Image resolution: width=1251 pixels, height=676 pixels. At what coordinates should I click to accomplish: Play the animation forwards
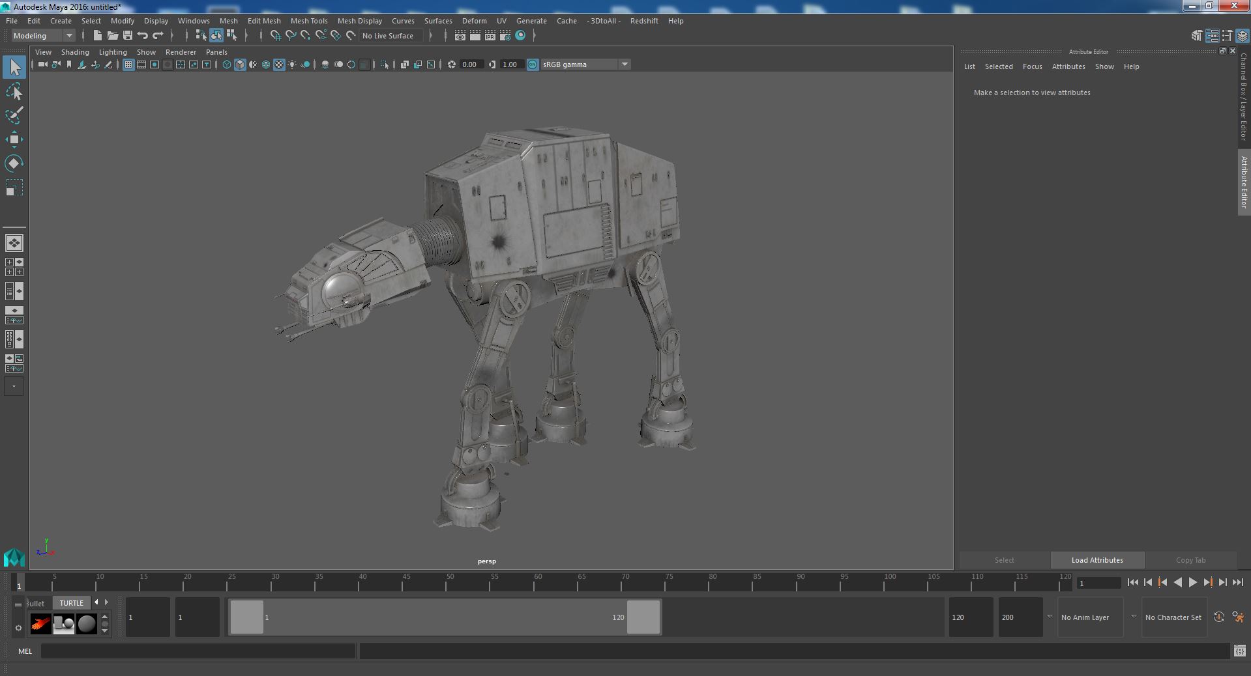tap(1193, 583)
